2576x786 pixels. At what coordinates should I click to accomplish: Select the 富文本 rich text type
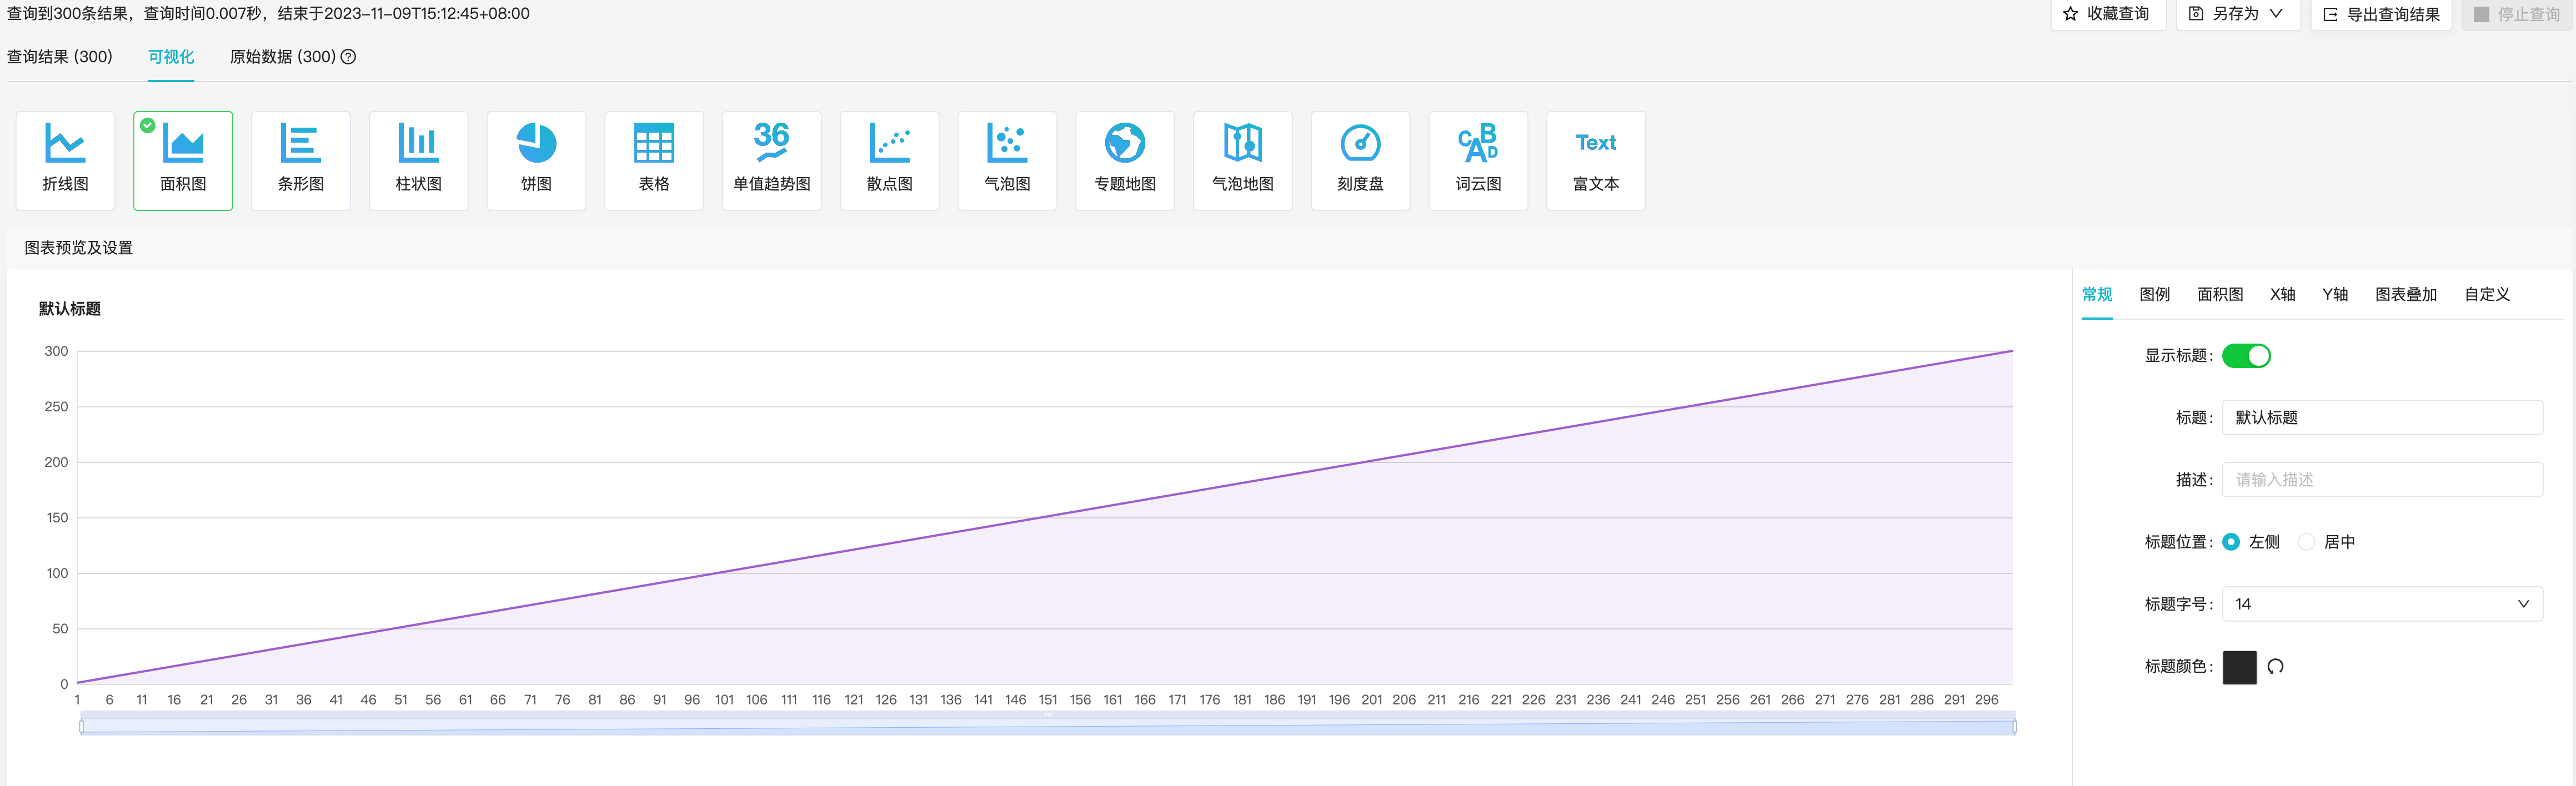(1596, 160)
